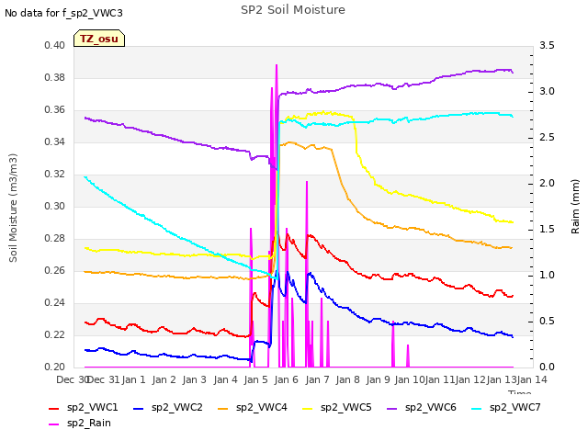Select sp2_VWC7 legend entry

[x=506, y=407]
